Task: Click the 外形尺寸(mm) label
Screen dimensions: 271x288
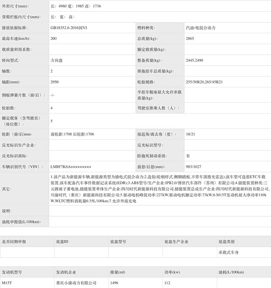Action: point(15,6)
